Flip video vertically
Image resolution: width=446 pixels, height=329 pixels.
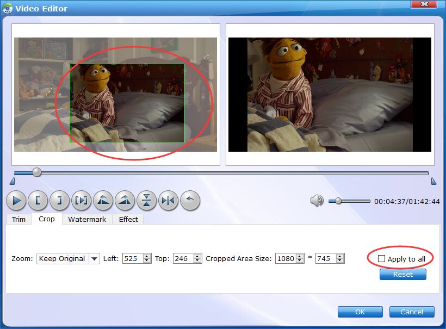(x=146, y=201)
